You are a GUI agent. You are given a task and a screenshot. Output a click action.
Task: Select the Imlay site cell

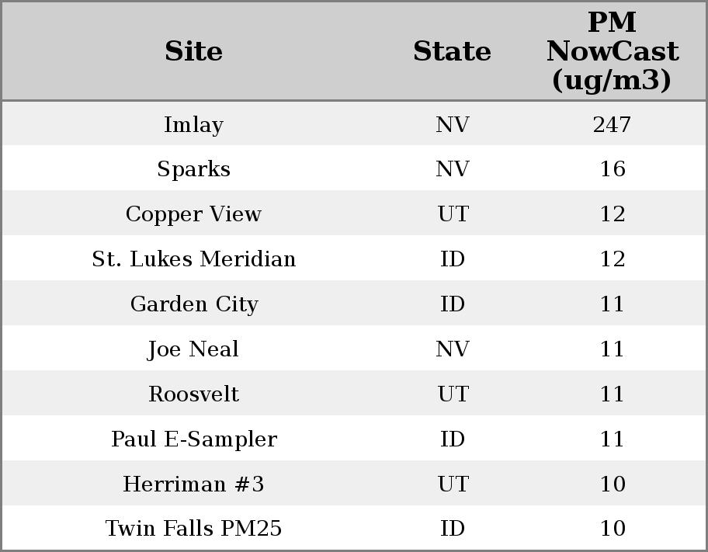coord(193,125)
